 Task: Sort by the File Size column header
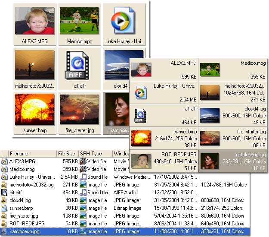[67, 154]
